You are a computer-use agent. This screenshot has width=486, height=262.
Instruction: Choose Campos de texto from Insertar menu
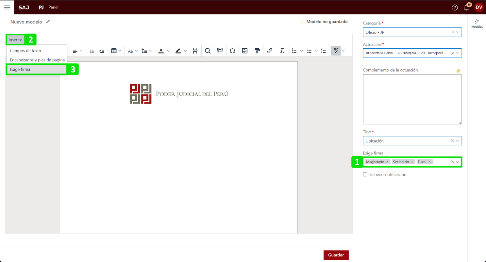pyautogui.click(x=25, y=51)
